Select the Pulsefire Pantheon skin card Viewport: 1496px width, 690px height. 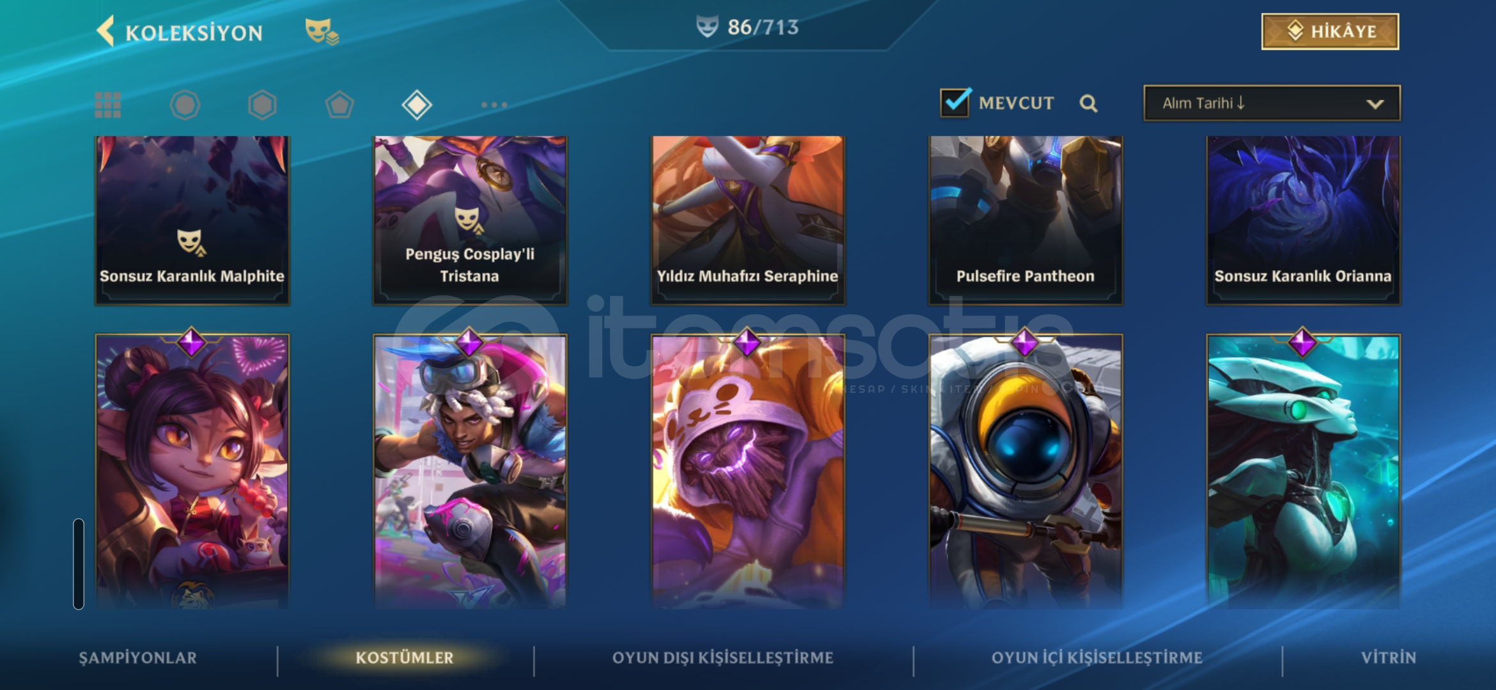(1025, 219)
